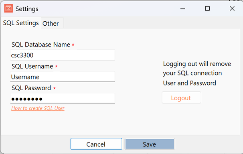Select the SQL Username input field
Image resolution: width=243 pixels, height=154 pixels.
pos(63,77)
